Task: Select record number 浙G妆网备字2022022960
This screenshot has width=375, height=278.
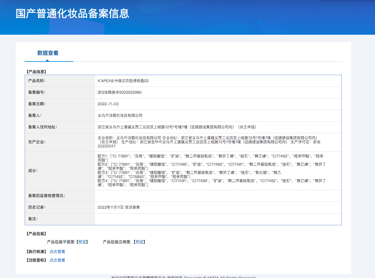Action: point(119,92)
